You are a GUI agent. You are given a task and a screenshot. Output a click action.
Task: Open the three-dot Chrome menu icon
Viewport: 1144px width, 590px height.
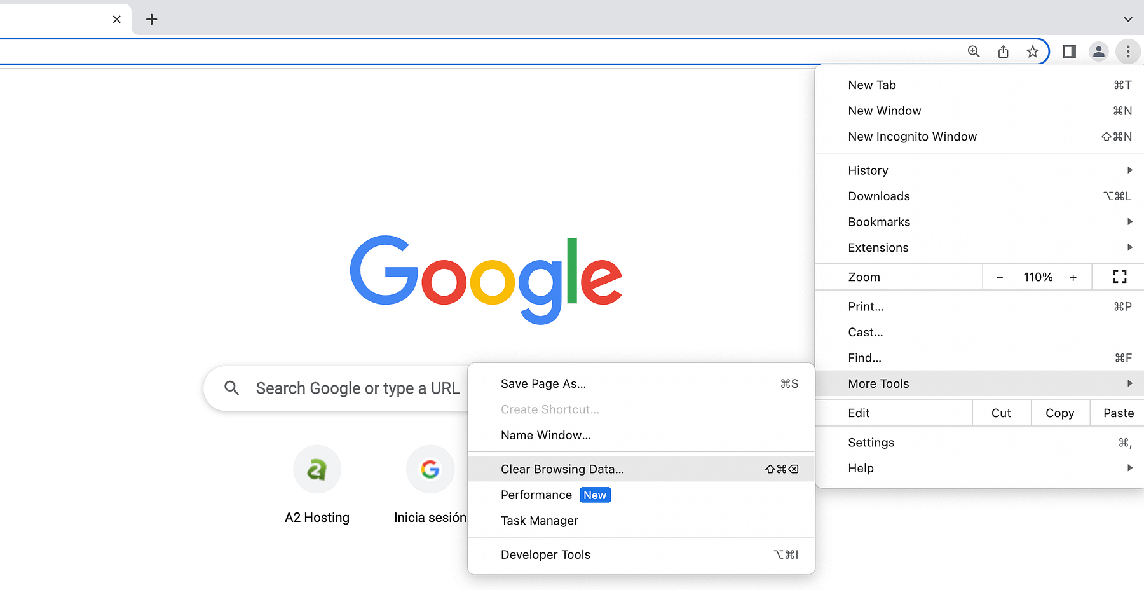(1128, 51)
